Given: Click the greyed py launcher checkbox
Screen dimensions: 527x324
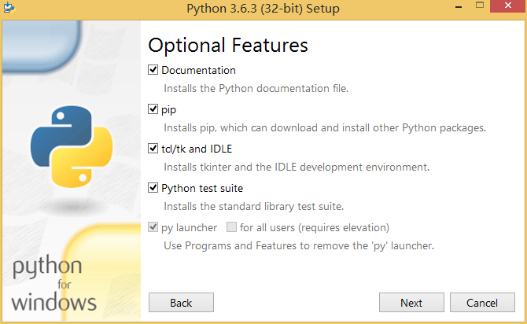Looking at the screenshot, I should (x=153, y=227).
